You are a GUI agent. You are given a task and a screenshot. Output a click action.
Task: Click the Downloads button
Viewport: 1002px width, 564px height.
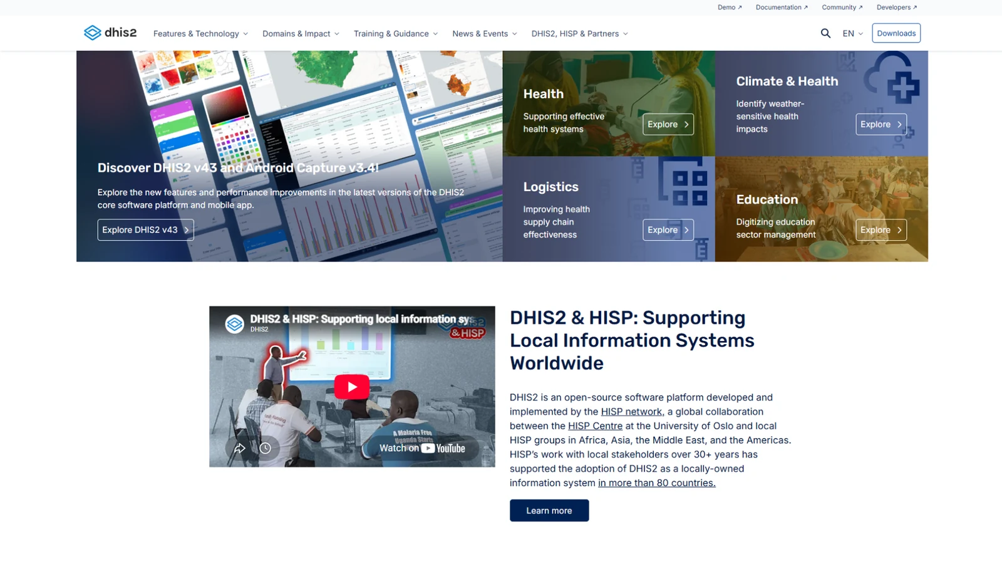click(896, 33)
